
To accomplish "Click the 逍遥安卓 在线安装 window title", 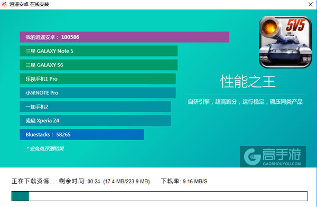I will point(29,4).
